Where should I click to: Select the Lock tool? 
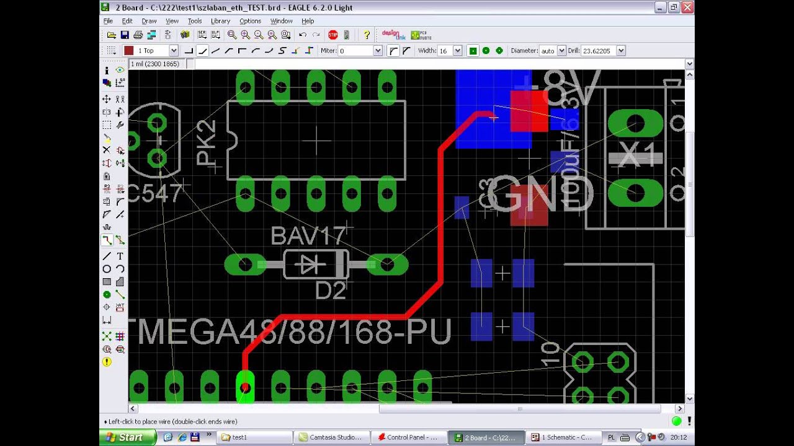[107, 176]
